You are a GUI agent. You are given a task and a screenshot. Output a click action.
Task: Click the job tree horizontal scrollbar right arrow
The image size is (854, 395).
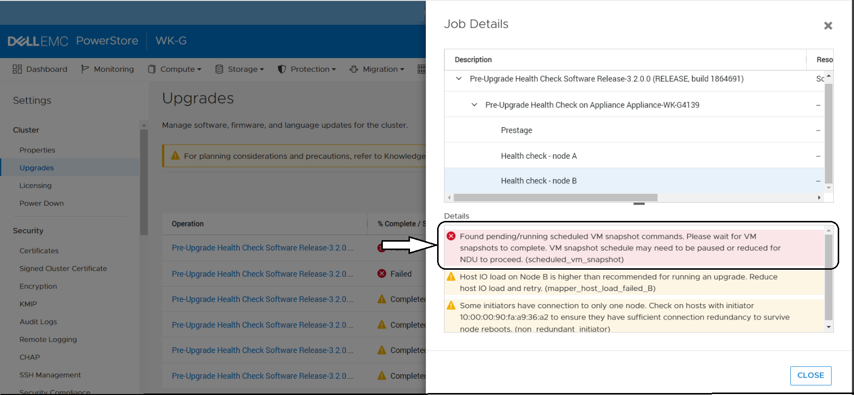tap(819, 198)
